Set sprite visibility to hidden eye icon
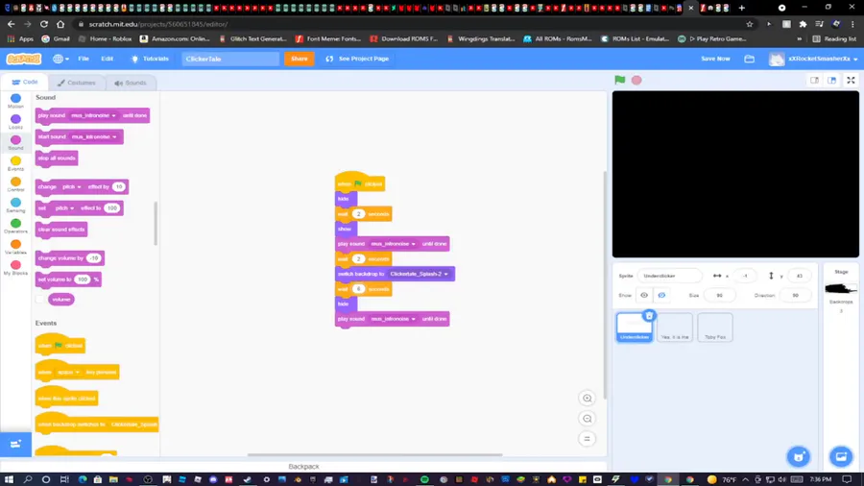The image size is (864, 486). 661,296
